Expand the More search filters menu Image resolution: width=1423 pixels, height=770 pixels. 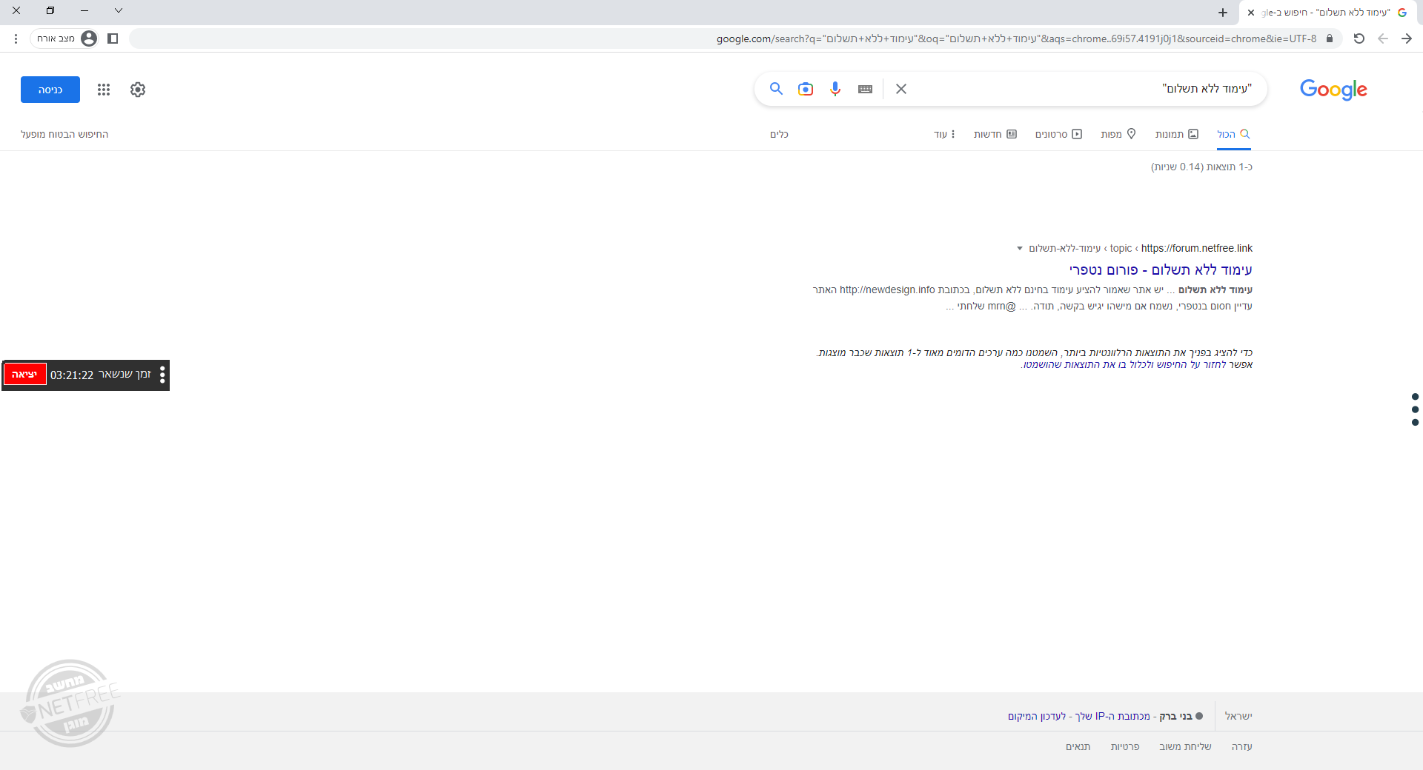[944, 134]
